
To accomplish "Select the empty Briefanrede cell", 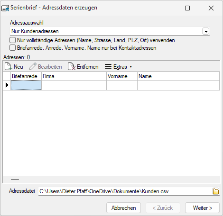I will pyautogui.click(x=26, y=85).
